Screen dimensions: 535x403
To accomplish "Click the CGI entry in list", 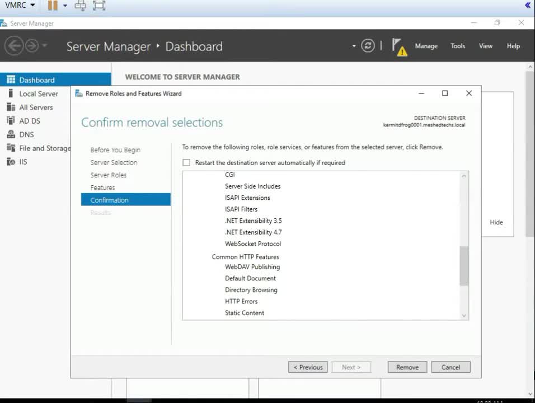I will pos(229,175).
